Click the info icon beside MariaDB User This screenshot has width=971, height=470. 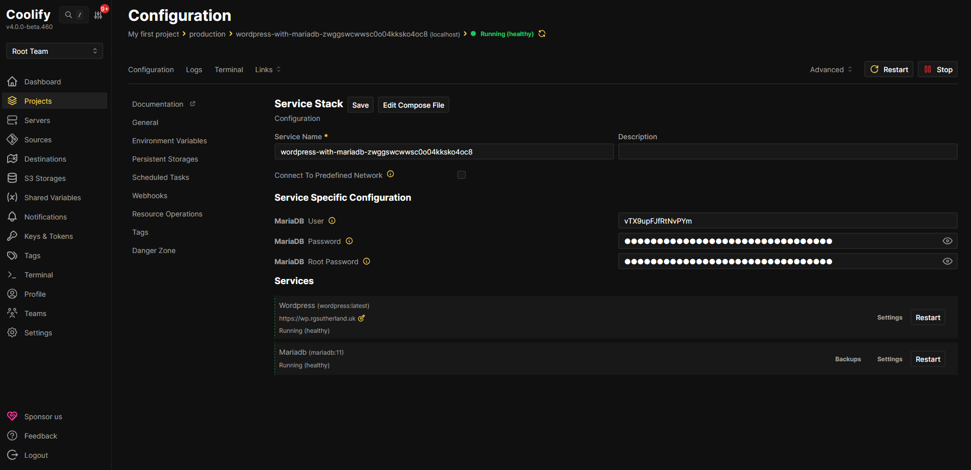(332, 221)
